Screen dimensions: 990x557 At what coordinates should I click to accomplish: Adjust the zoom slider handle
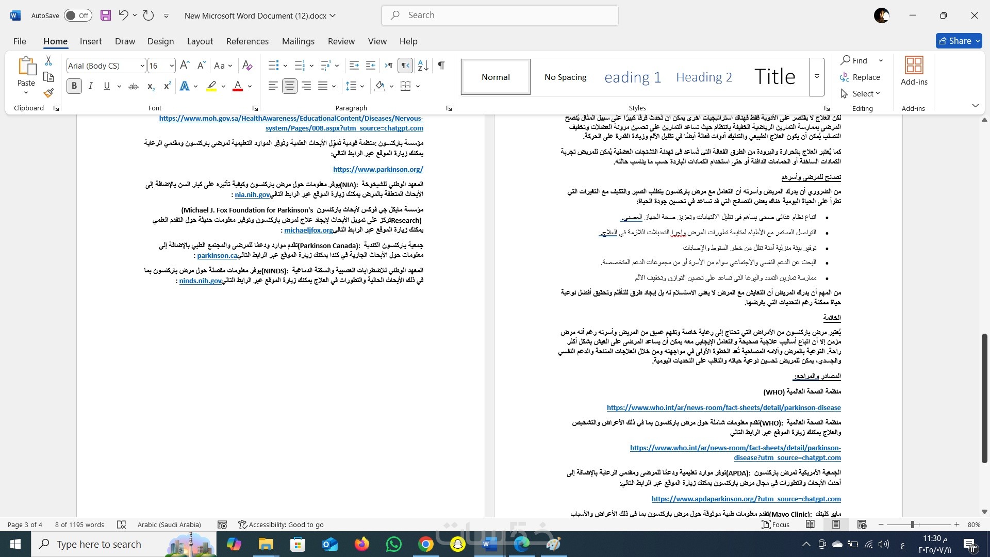tap(912, 525)
